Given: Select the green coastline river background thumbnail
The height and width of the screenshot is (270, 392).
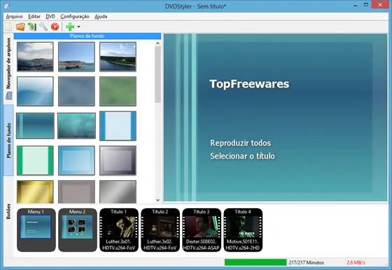Looking at the screenshot, I should tap(118, 57).
